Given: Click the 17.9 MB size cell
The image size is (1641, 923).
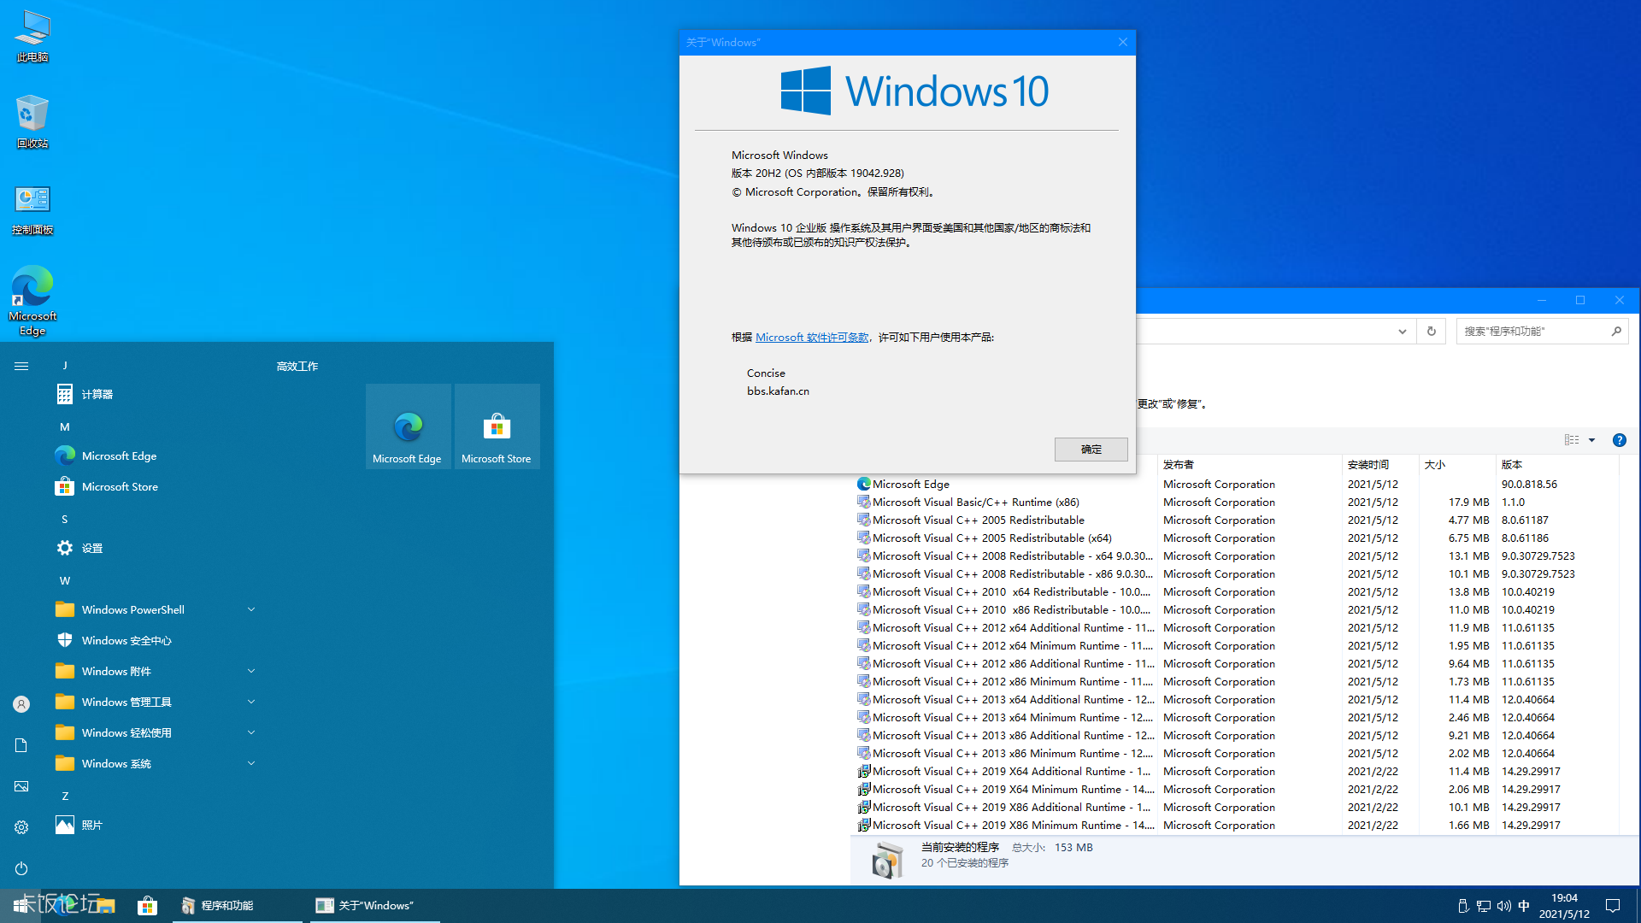Looking at the screenshot, I should click(x=1468, y=502).
